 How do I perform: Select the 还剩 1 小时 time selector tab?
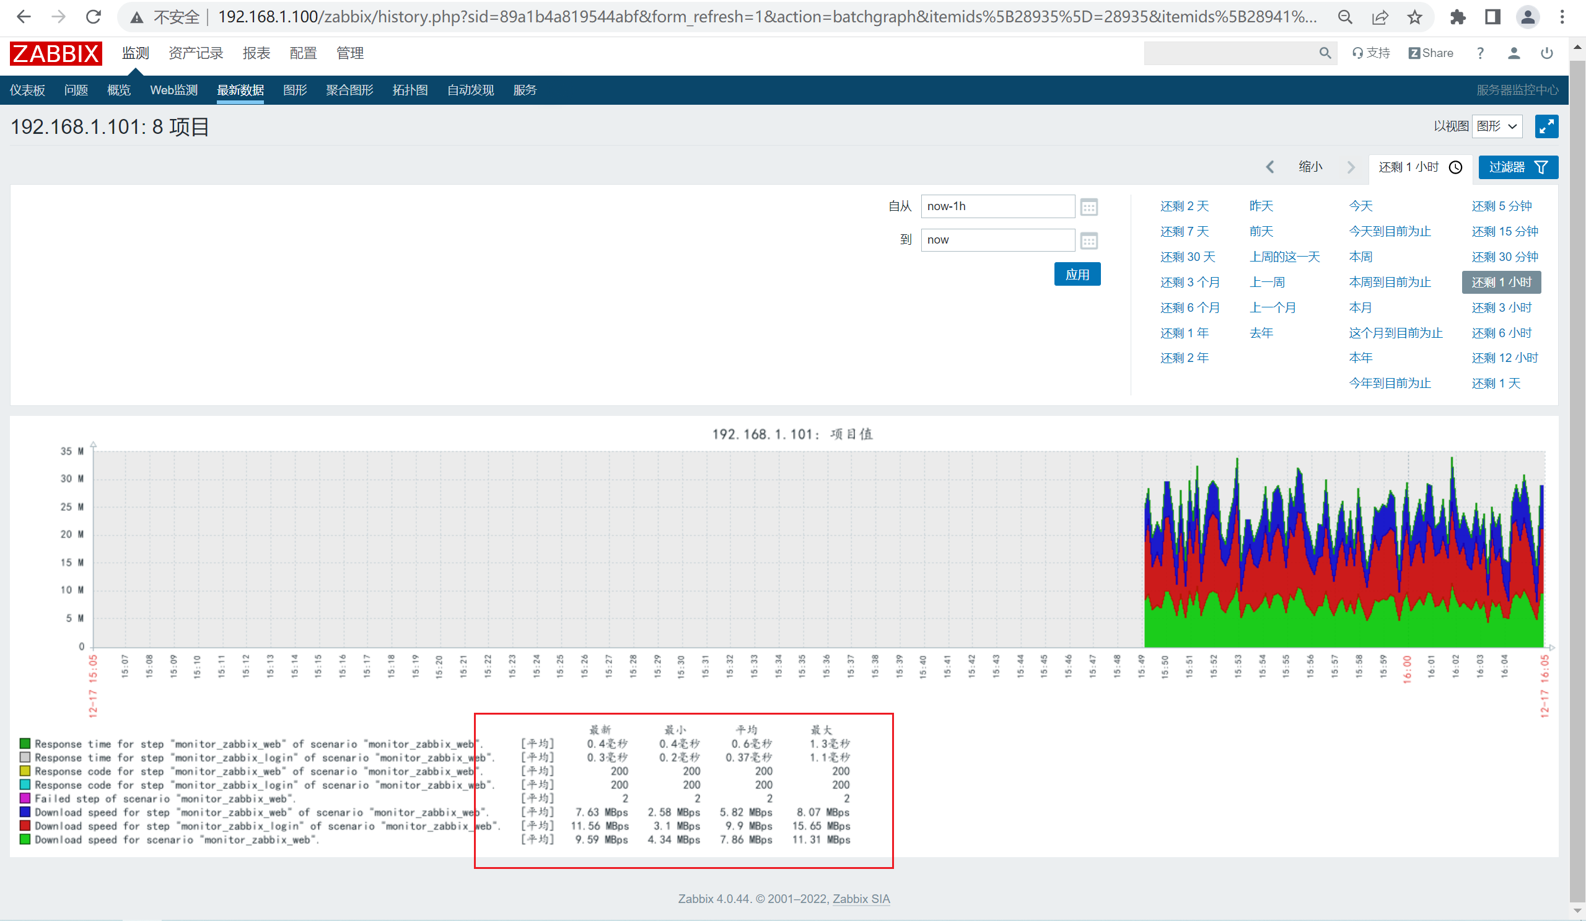[1420, 167]
